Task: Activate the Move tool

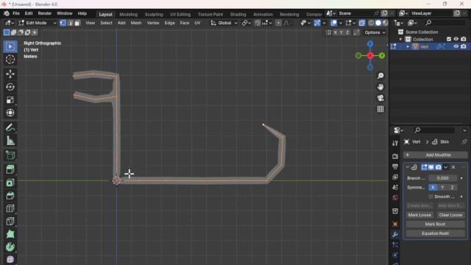Action: point(10,74)
